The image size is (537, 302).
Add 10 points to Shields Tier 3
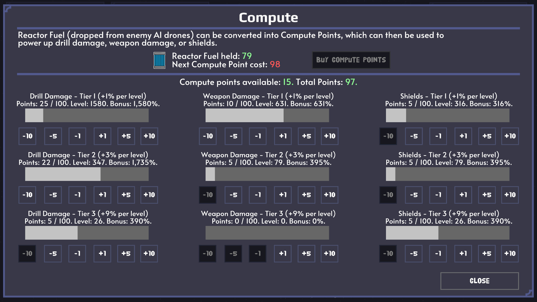coord(510,254)
